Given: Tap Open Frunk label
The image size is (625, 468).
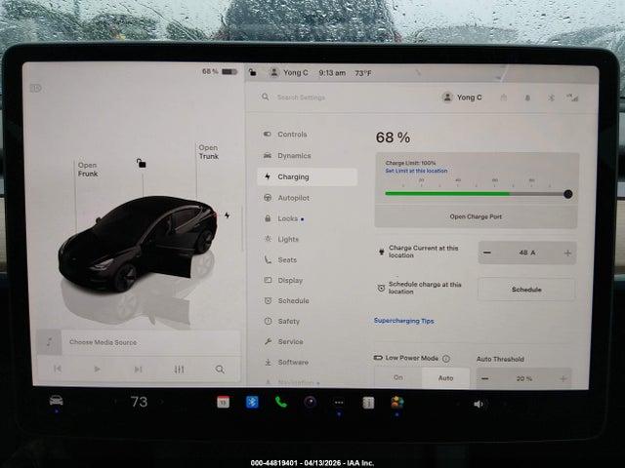Looking at the screenshot, I should click(88, 170).
